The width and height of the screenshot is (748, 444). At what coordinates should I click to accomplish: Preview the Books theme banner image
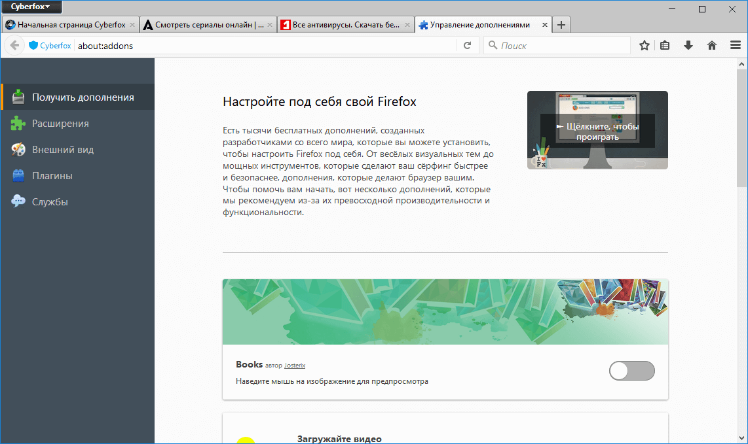coord(445,311)
